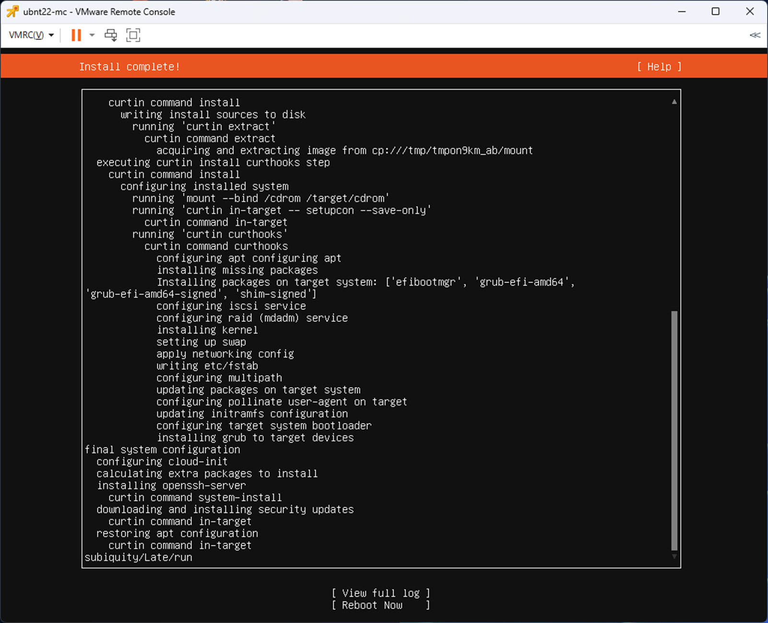The width and height of the screenshot is (768, 623).
Task: Click 'installing missing packages' log line
Action: (237, 270)
